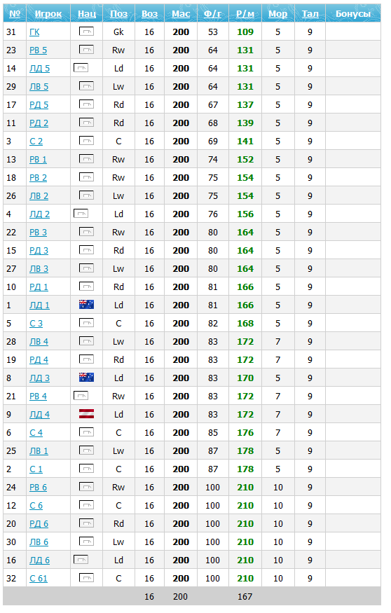Open the РВ 6 player link

point(39,488)
